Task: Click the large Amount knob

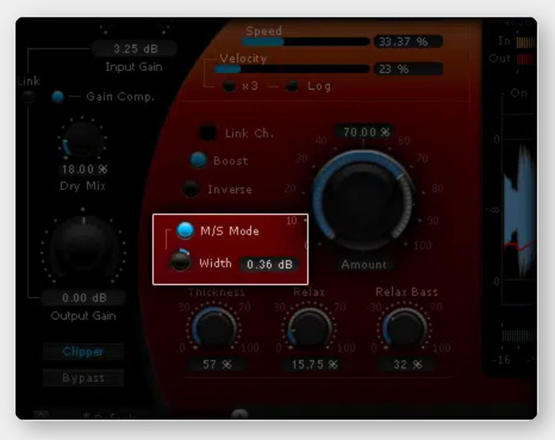Action: pos(362,201)
